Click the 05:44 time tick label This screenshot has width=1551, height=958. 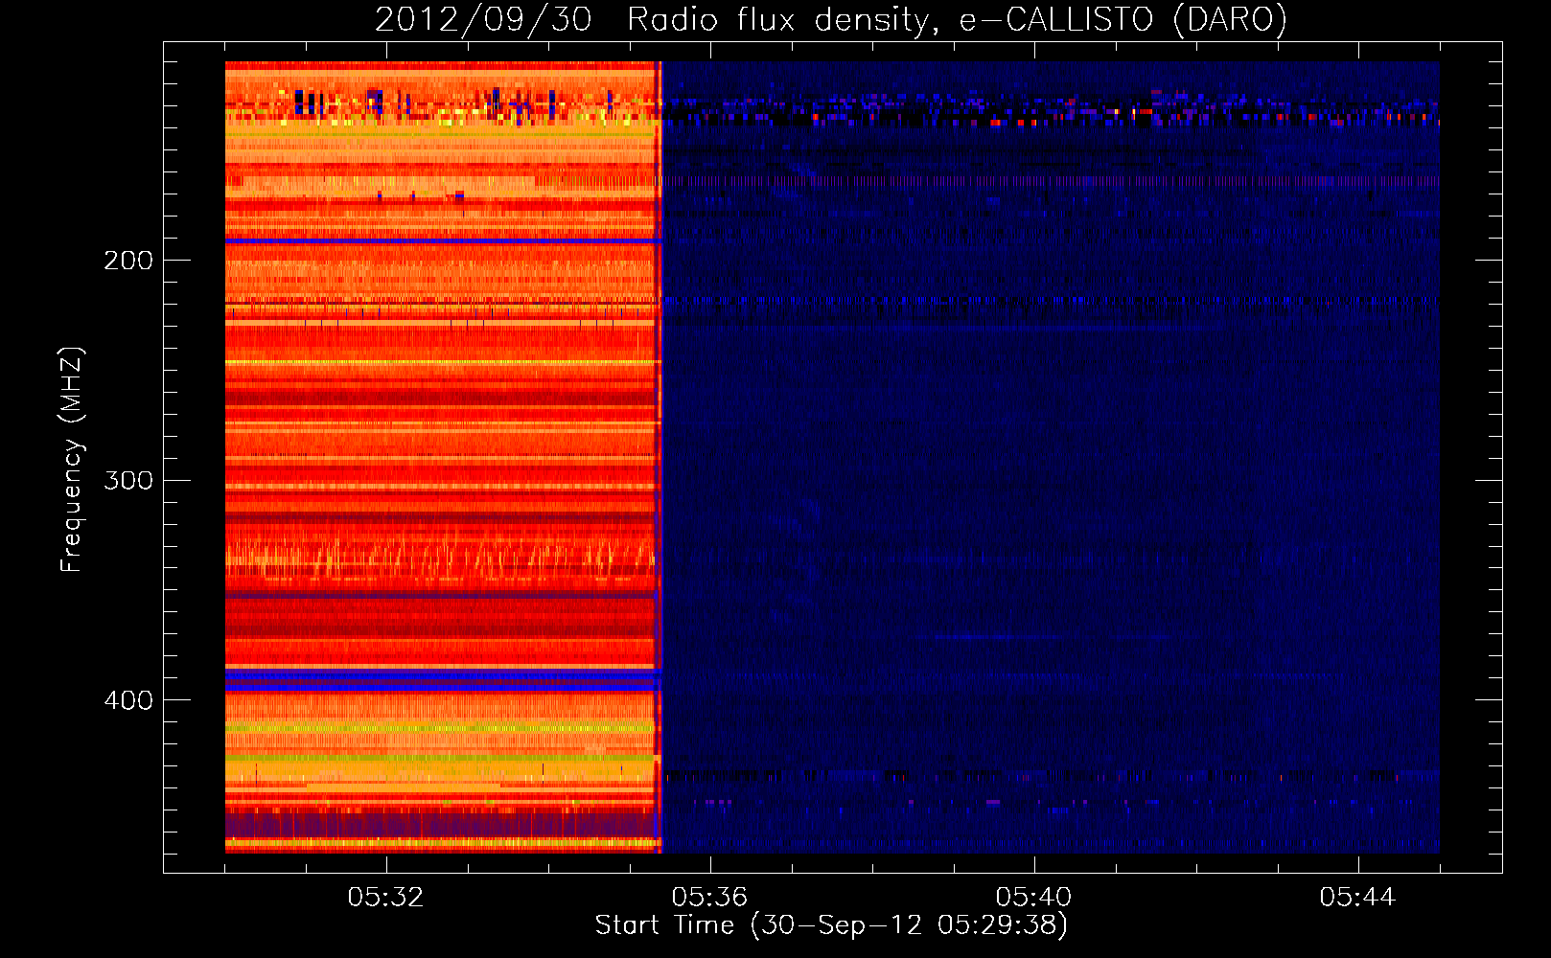click(x=1358, y=898)
